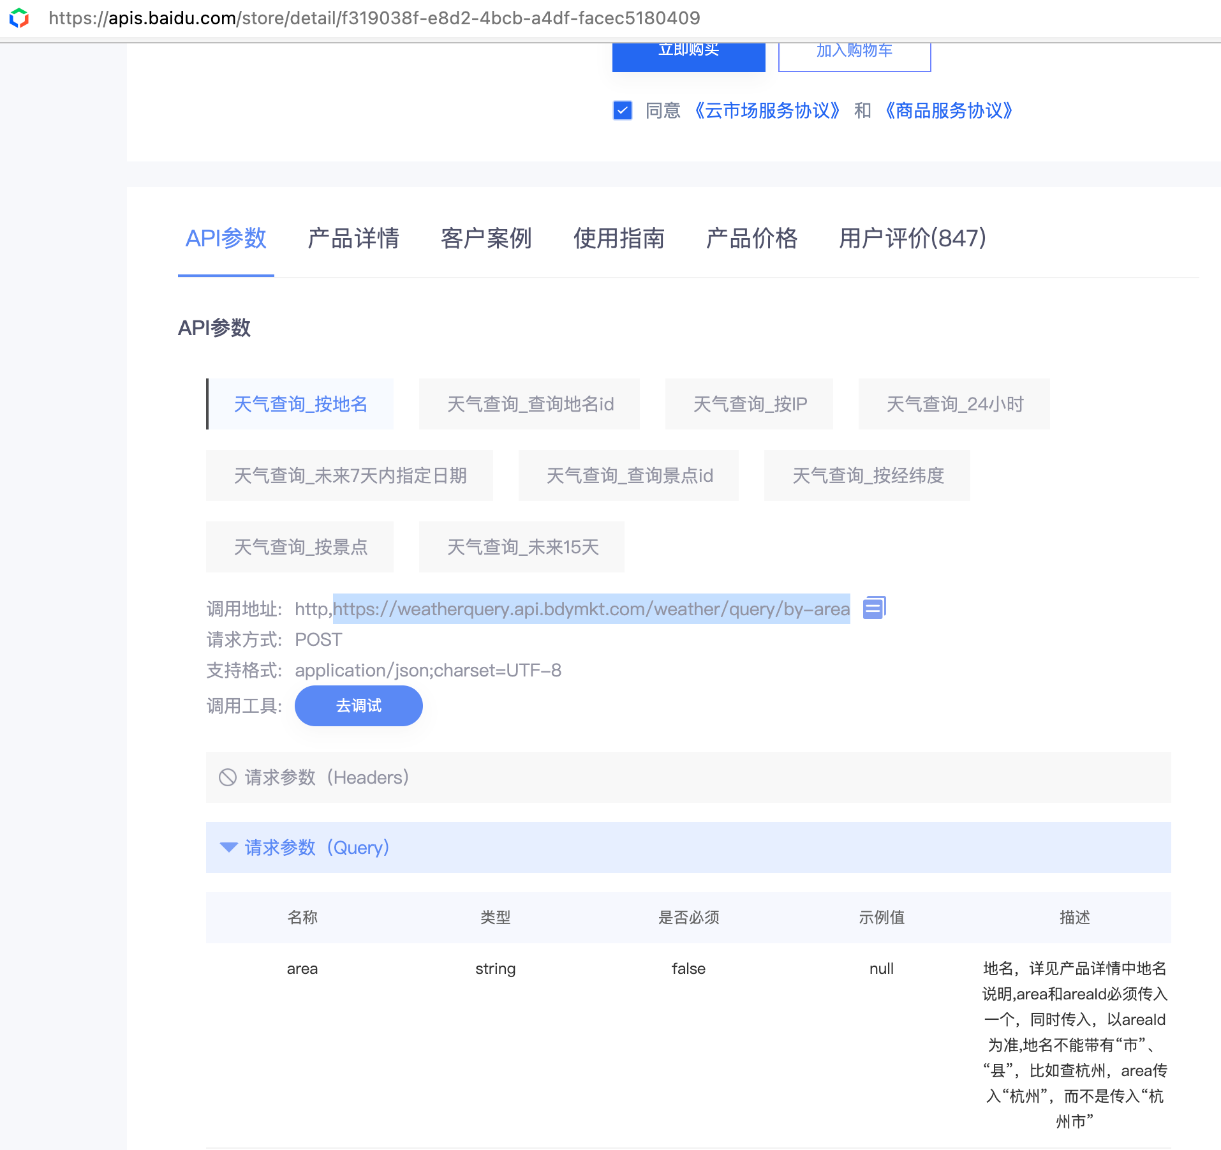Open the 商品服务协议 agreement link
The height and width of the screenshot is (1150, 1221).
click(948, 110)
